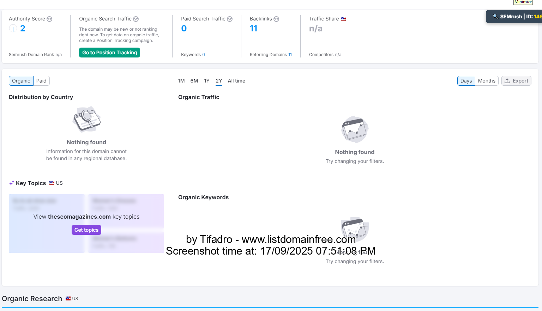The height and width of the screenshot is (311, 542).
Task: Click the Export button
Action: tap(516, 81)
